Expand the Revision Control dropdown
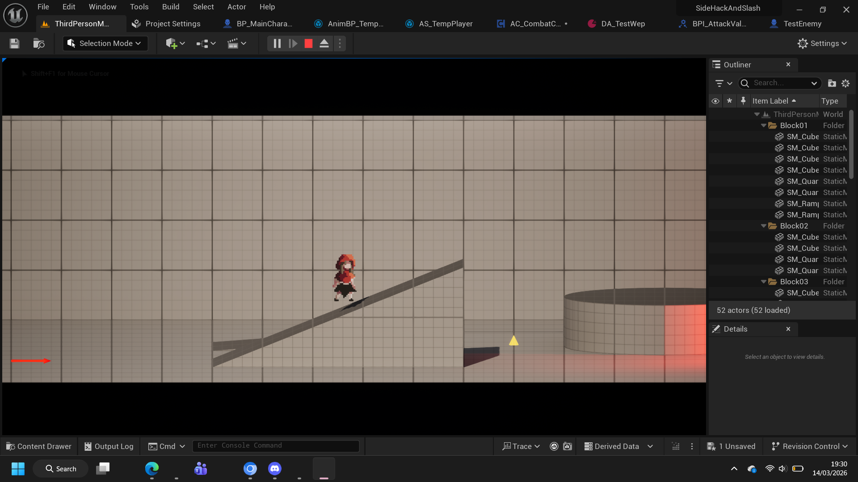858x482 pixels. [809, 446]
